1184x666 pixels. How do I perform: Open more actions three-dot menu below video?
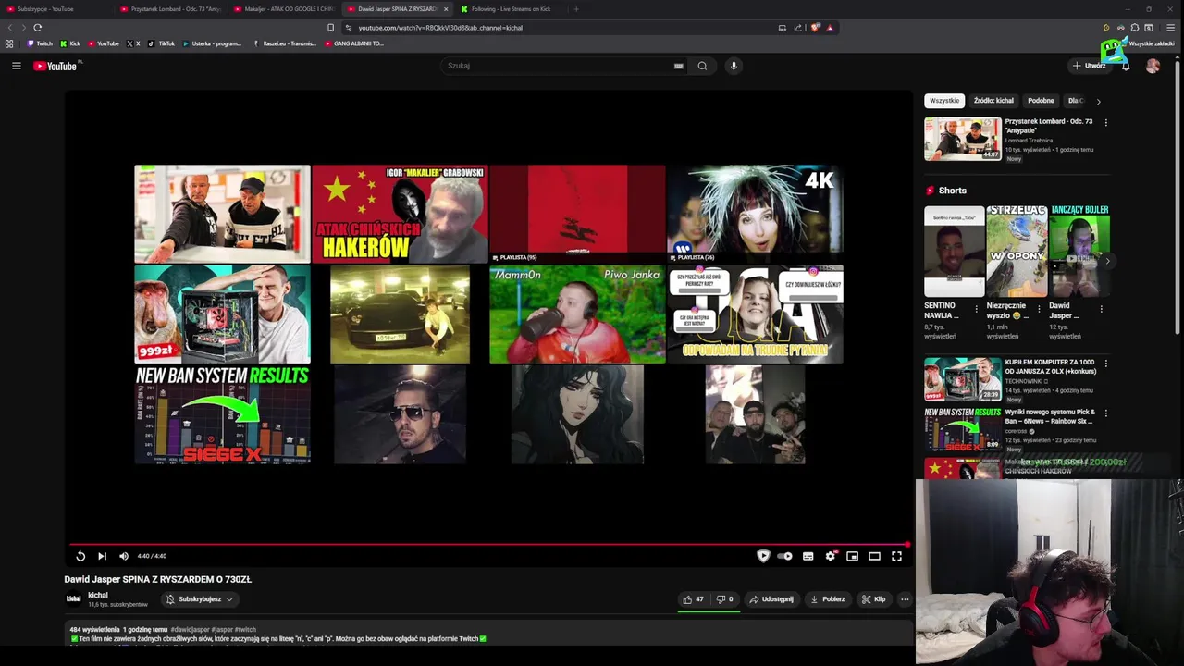click(x=905, y=599)
